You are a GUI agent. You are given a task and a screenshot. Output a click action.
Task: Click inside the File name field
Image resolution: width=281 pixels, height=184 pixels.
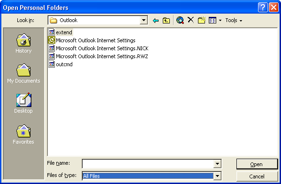coord(148,164)
